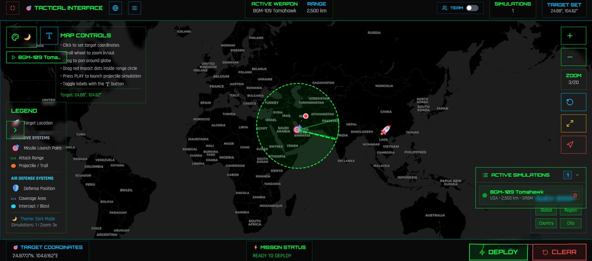Click the RANGE 2,500 km readout
Screen dimensions: 592x261
(x=317, y=7)
